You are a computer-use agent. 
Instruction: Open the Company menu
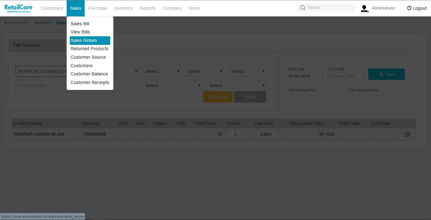click(x=172, y=8)
